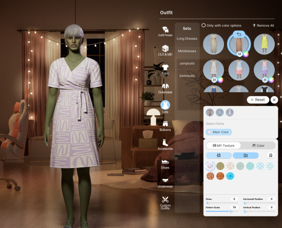
Task: Click the Horizontal Position value field
Action: click(x=272, y=199)
